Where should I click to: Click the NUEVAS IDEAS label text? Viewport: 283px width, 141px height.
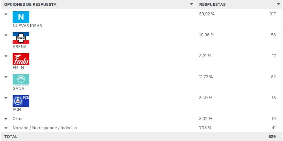pos(27,26)
